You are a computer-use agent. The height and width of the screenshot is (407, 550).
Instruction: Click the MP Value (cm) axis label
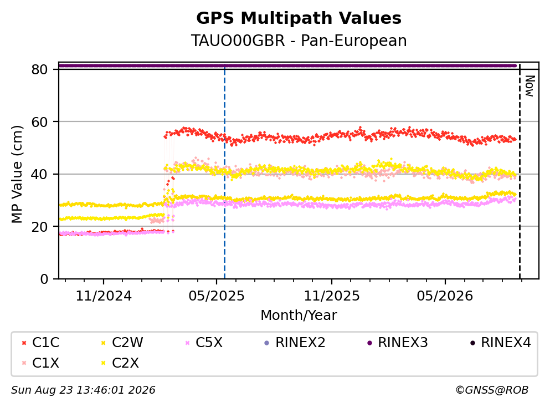point(17,174)
